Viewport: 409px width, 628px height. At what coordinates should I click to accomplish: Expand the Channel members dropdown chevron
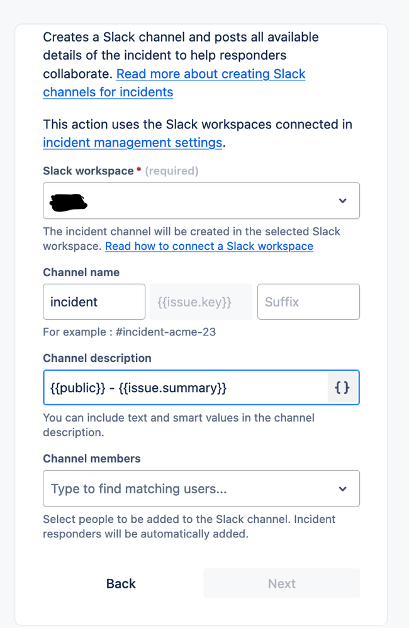coord(342,489)
